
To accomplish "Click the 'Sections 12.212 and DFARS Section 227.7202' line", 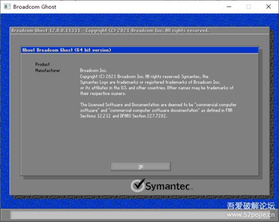I will pos(124,116).
